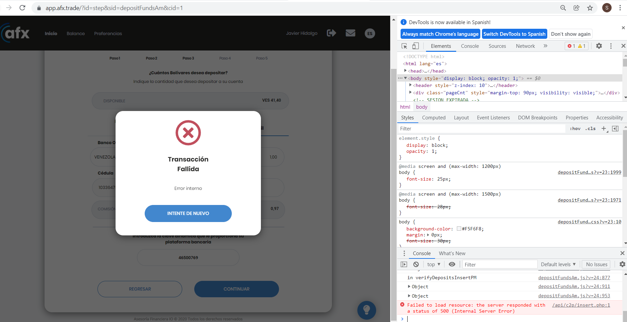Open the Computed styles tab
627x322 pixels.
click(434, 118)
